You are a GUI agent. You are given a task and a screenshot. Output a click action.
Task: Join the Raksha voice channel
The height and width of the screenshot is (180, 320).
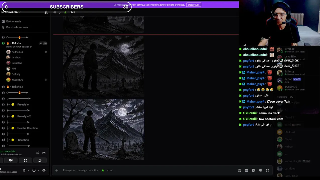click(16, 43)
